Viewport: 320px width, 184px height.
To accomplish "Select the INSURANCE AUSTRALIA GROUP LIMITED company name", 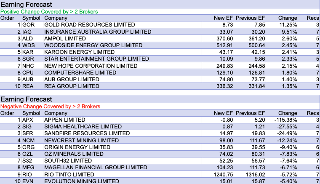I will 95,32.
